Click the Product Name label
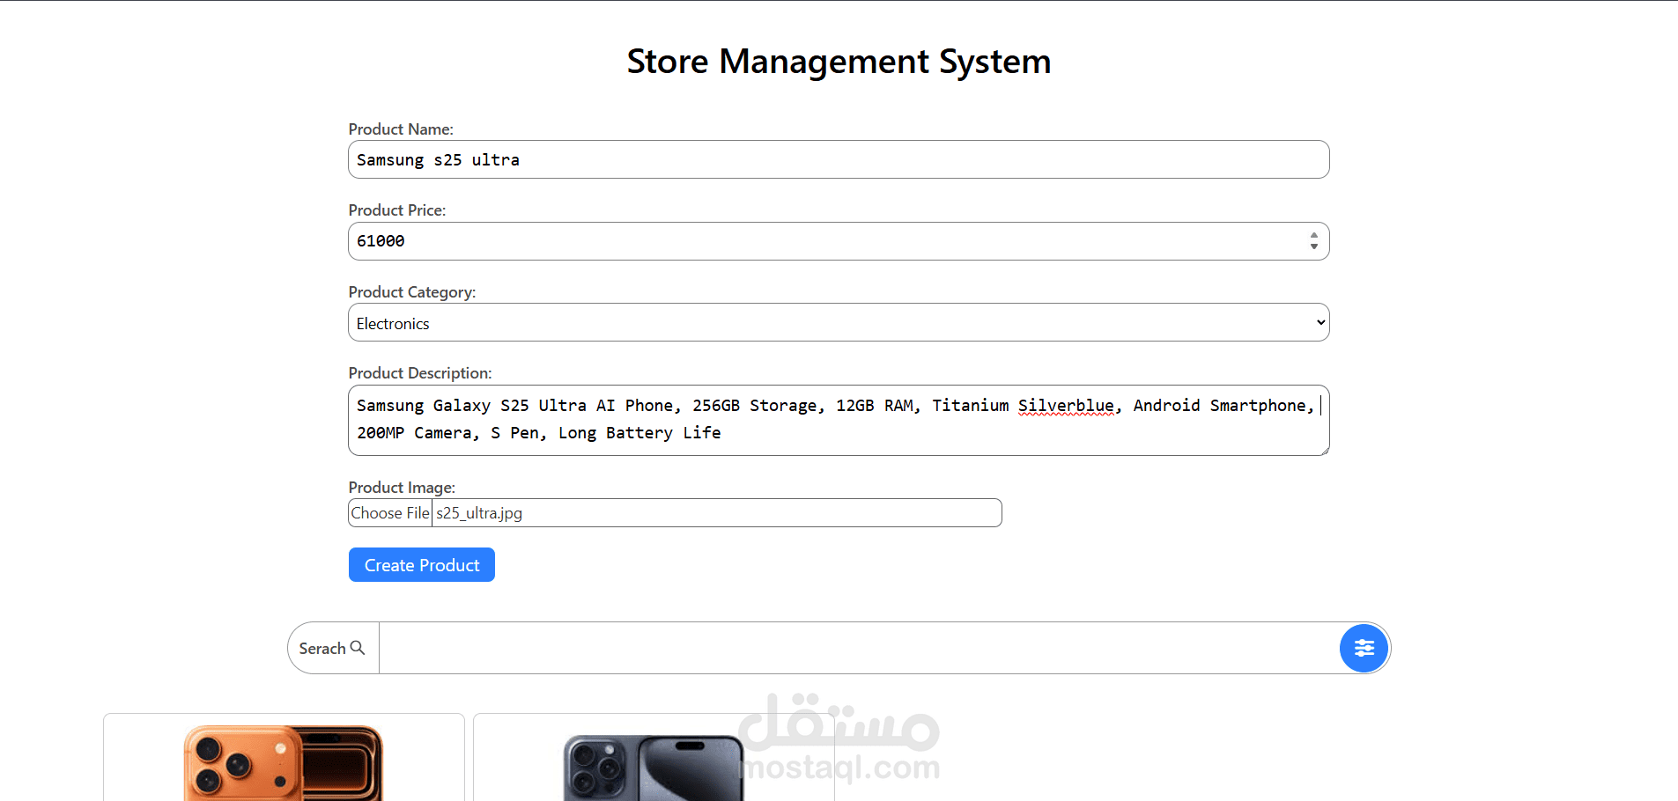Image resolution: width=1678 pixels, height=801 pixels. pos(401,129)
